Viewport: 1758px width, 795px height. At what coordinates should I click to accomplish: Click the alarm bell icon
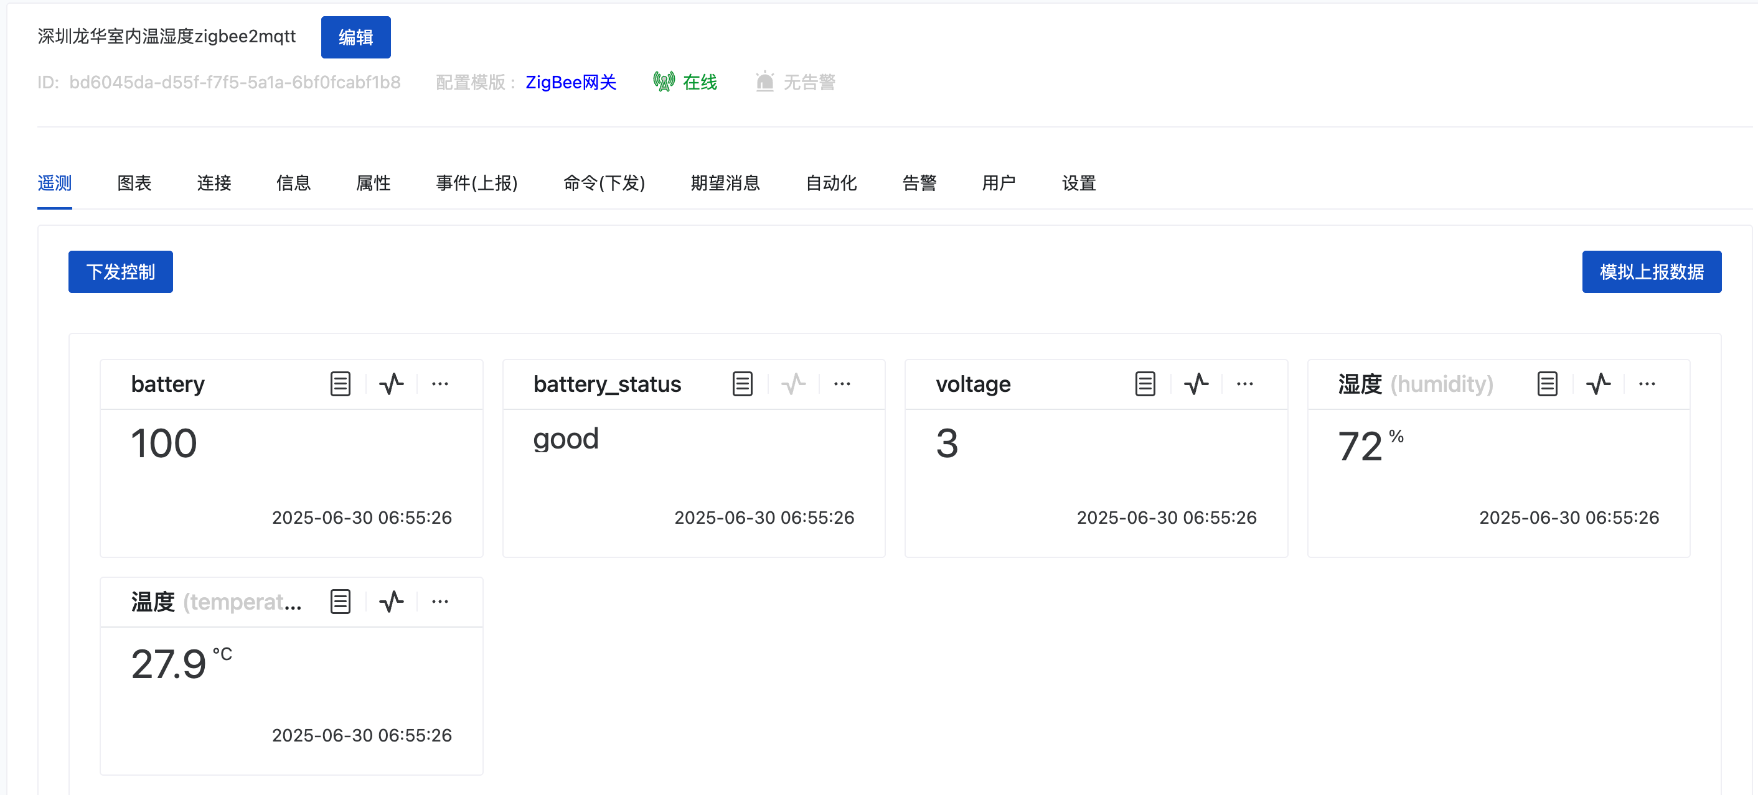click(765, 82)
